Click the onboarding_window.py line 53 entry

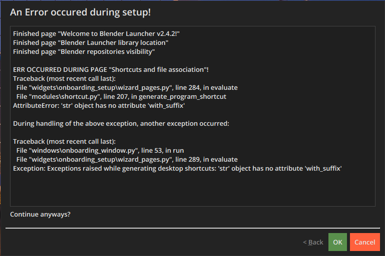(x=100, y=151)
